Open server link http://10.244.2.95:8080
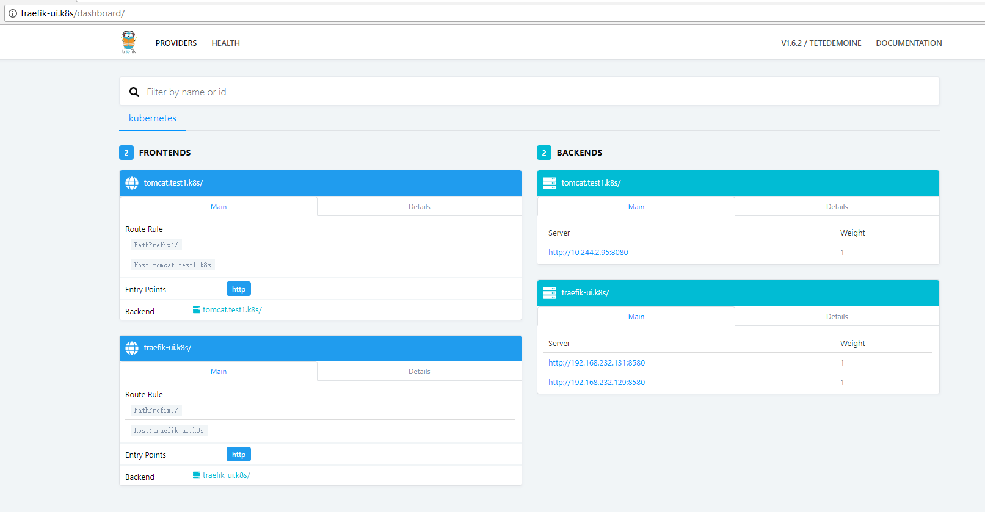The width and height of the screenshot is (985, 512). 588,253
